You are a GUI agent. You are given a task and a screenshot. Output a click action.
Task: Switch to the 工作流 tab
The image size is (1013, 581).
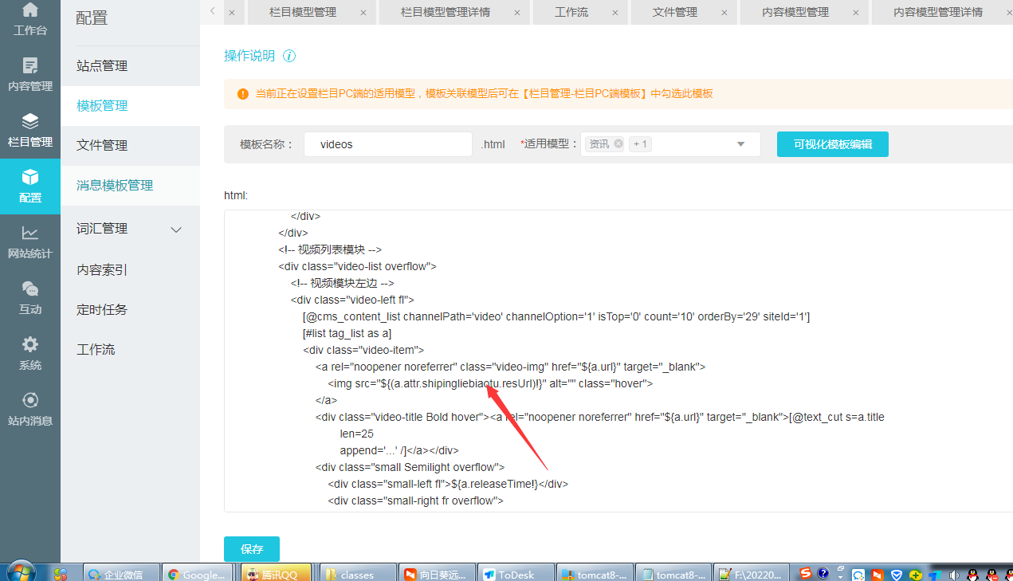(x=571, y=12)
